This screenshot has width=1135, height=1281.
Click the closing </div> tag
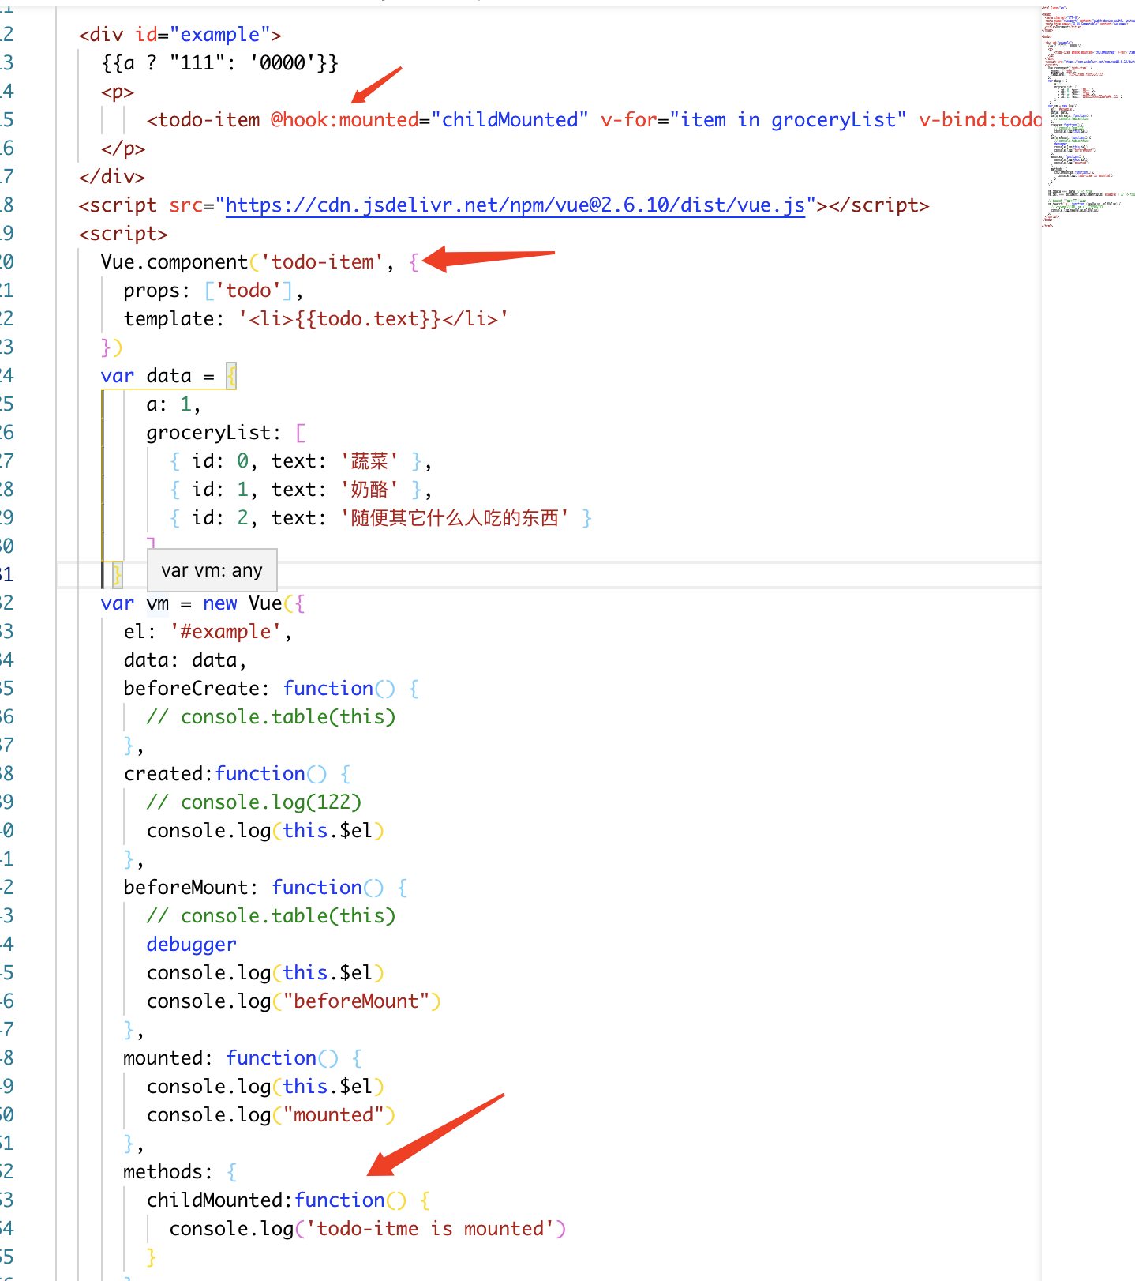[x=112, y=177]
